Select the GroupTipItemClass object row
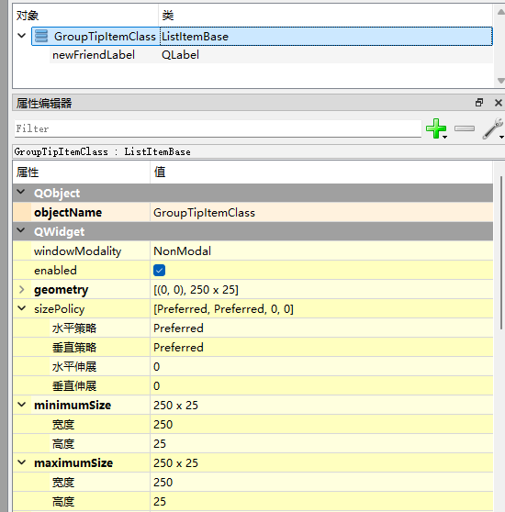 coord(262,37)
